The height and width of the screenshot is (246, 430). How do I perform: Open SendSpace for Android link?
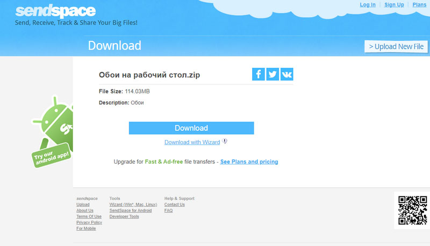131,210
